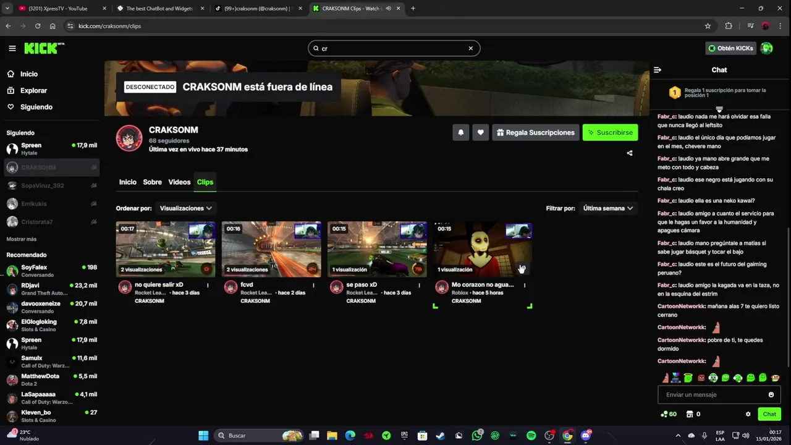Viewport: 791px width, 445px height.
Task: Open ElGlogloking recommended channel
Action: [x=52, y=325]
